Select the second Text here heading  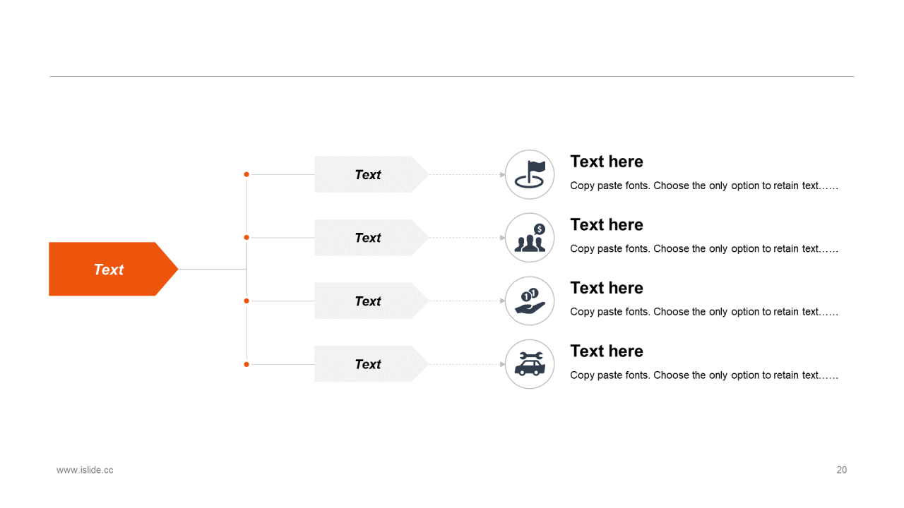point(607,224)
